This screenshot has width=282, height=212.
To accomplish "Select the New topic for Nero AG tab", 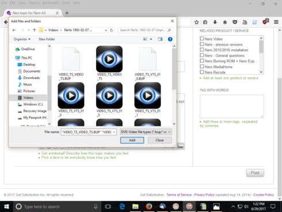I will pos(33,13).
